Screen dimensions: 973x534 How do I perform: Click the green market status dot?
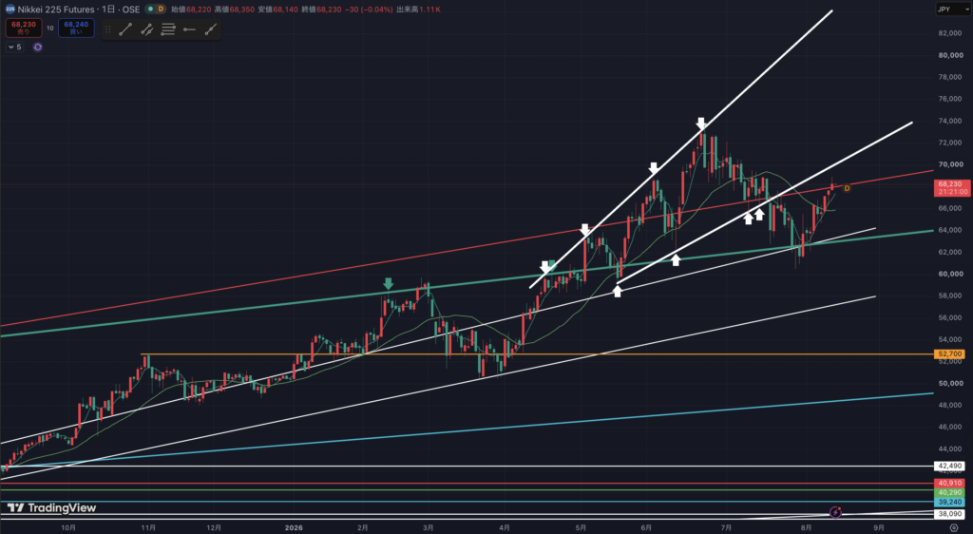(150, 10)
